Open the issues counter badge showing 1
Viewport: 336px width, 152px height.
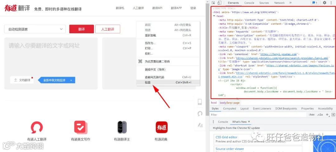(x=315, y=3)
